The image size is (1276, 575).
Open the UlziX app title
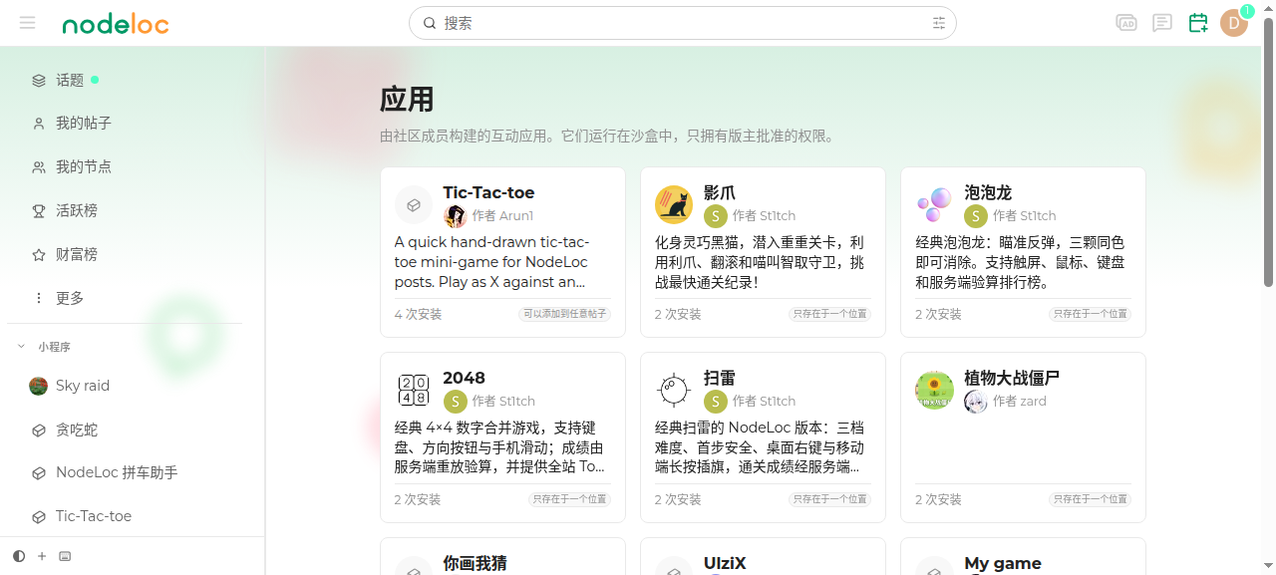click(725, 563)
